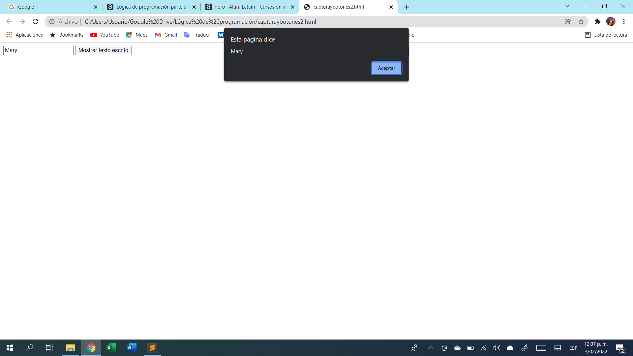
Task: Click the Mostrar texto escrito button
Action: pyautogui.click(x=104, y=50)
